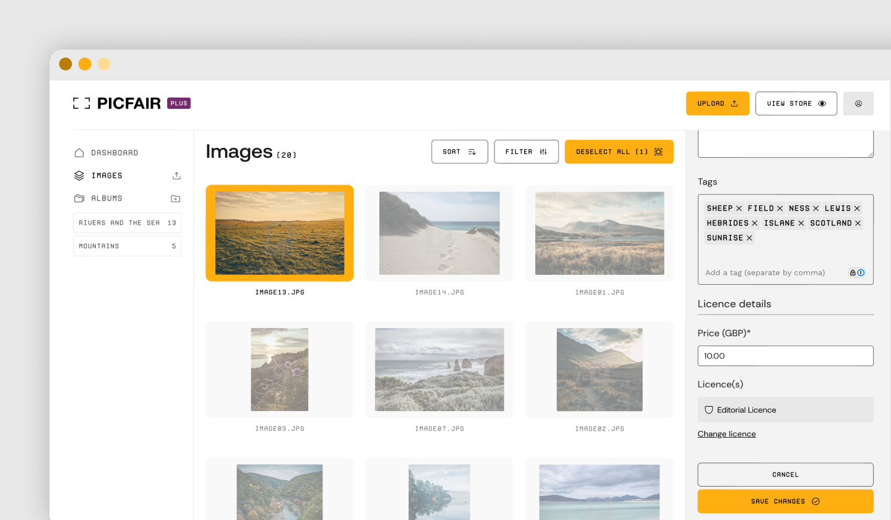The image size is (891, 520).
Task: Open the Rivers and the Sea album
Action: pos(127,223)
